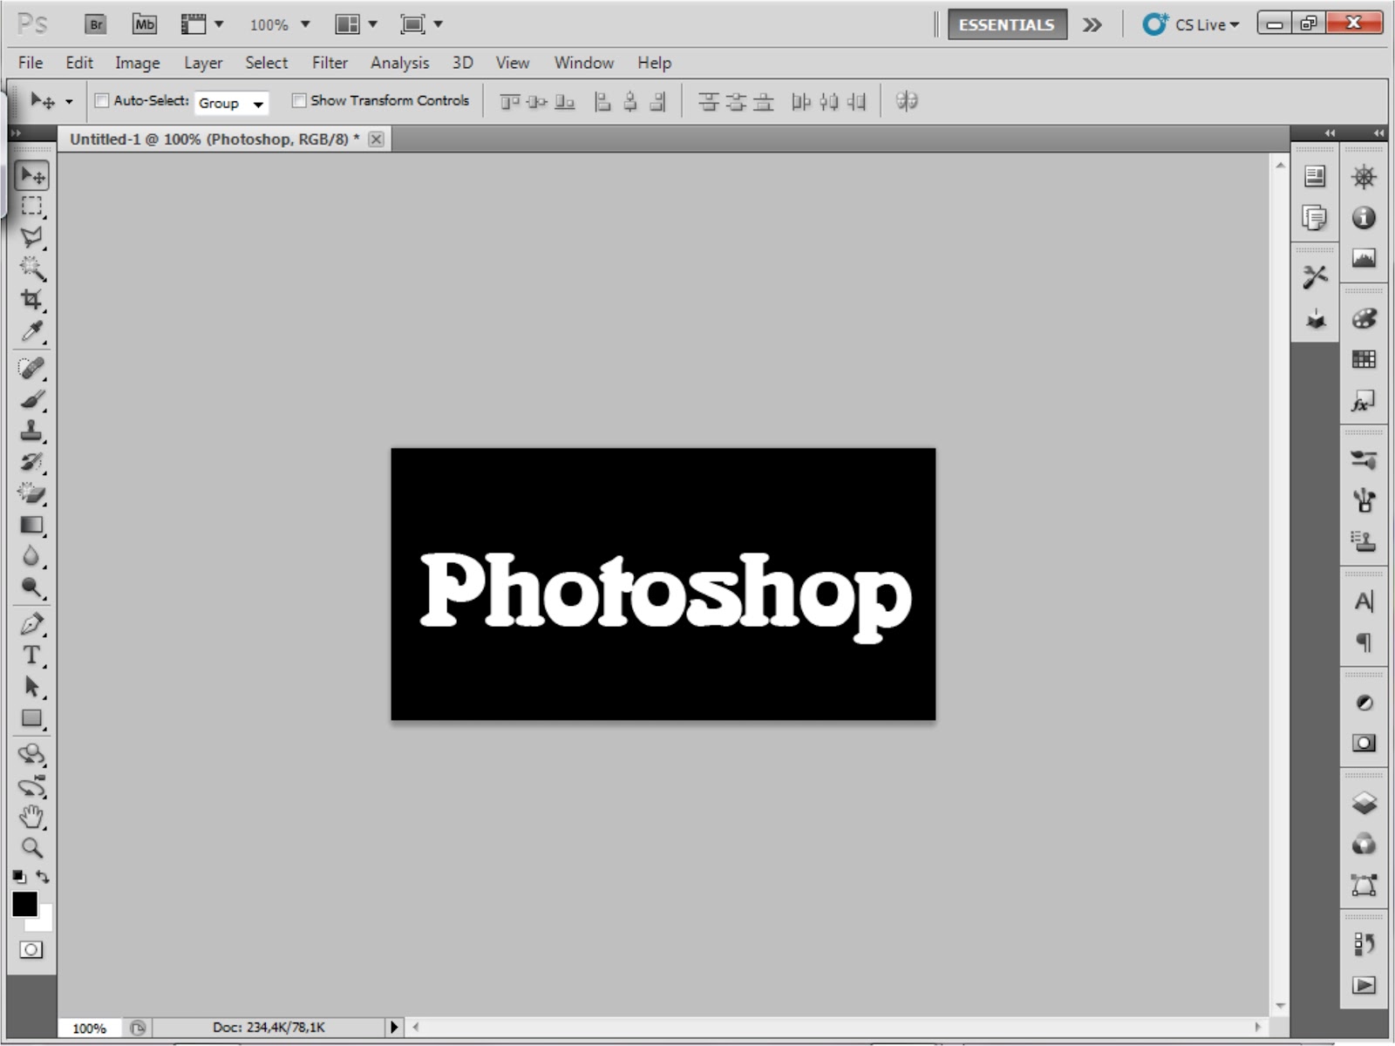Screen dimensions: 1395x1046
Task: Select the History Brush tool
Action: (32, 462)
